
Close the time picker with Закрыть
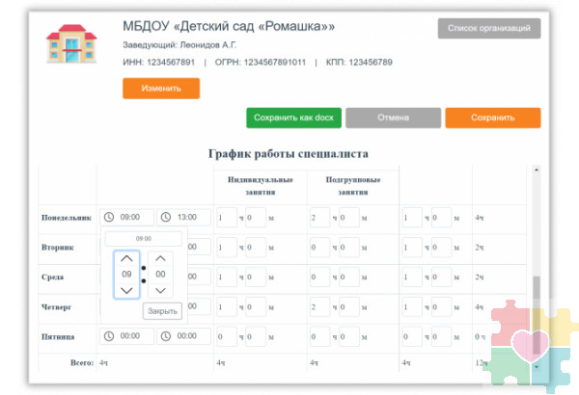162,311
